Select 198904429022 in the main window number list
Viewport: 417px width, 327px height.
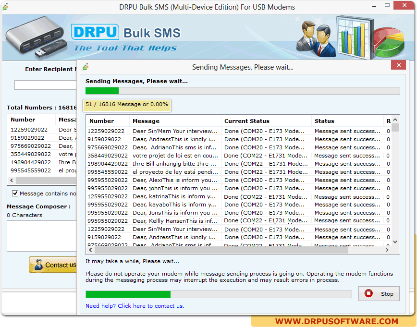[31, 162]
